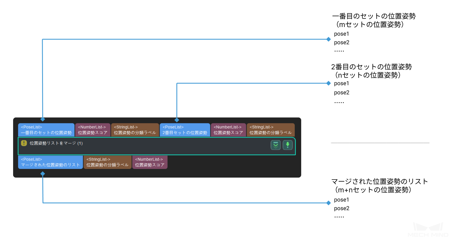
Task: Click the yellow warning icon in the step title
Action: (x=24, y=143)
